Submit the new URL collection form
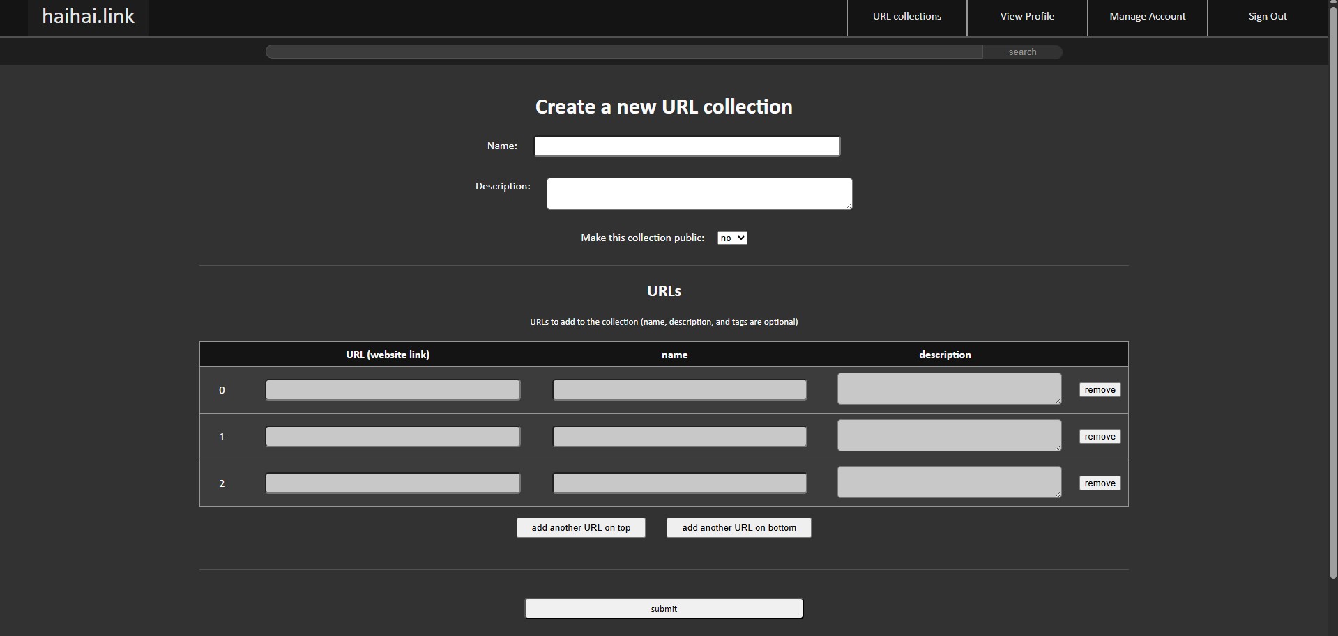Viewport: 1338px width, 636px height. click(664, 609)
